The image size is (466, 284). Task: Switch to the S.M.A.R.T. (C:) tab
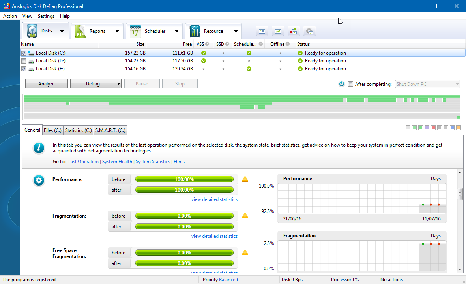click(110, 130)
